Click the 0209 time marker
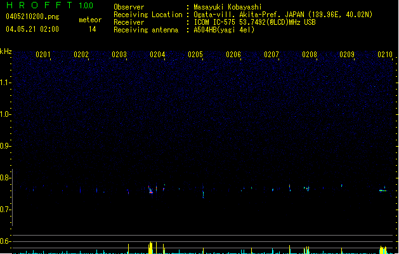Image resolution: width=399 pixels, height=254 pixels. tap(347, 55)
